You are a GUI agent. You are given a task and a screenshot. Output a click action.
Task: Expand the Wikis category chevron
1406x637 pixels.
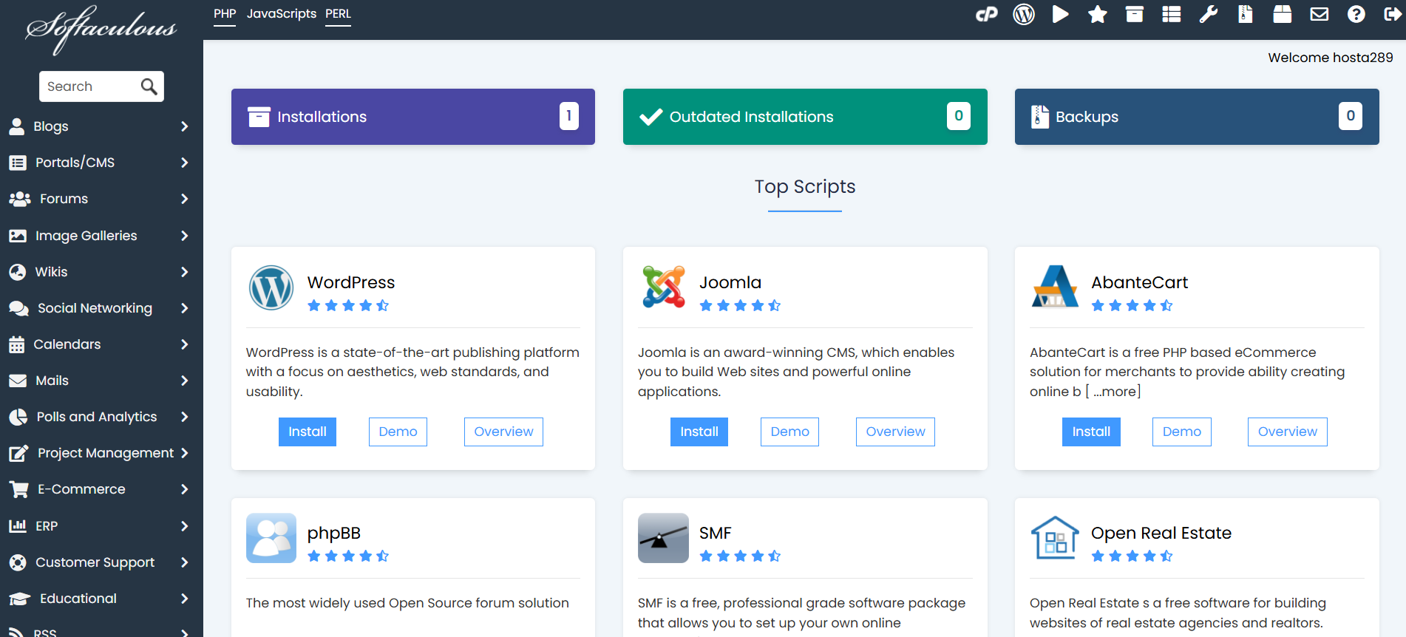tap(185, 272)
